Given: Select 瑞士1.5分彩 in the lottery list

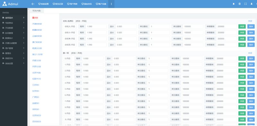Looking at the screenshot, I should click(x=37, y=54).
